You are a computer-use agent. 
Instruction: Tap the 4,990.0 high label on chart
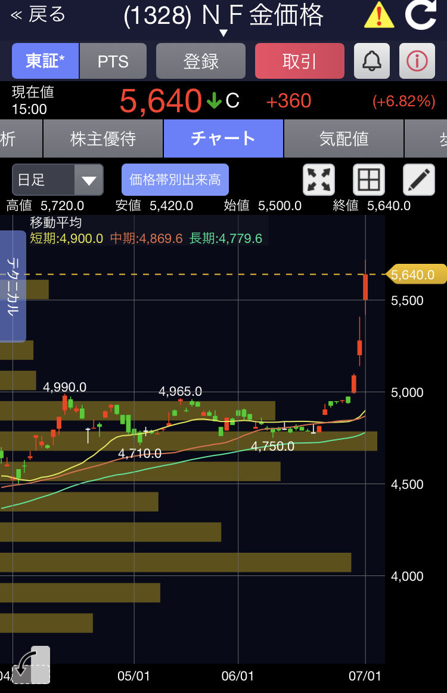pos(64,387)
